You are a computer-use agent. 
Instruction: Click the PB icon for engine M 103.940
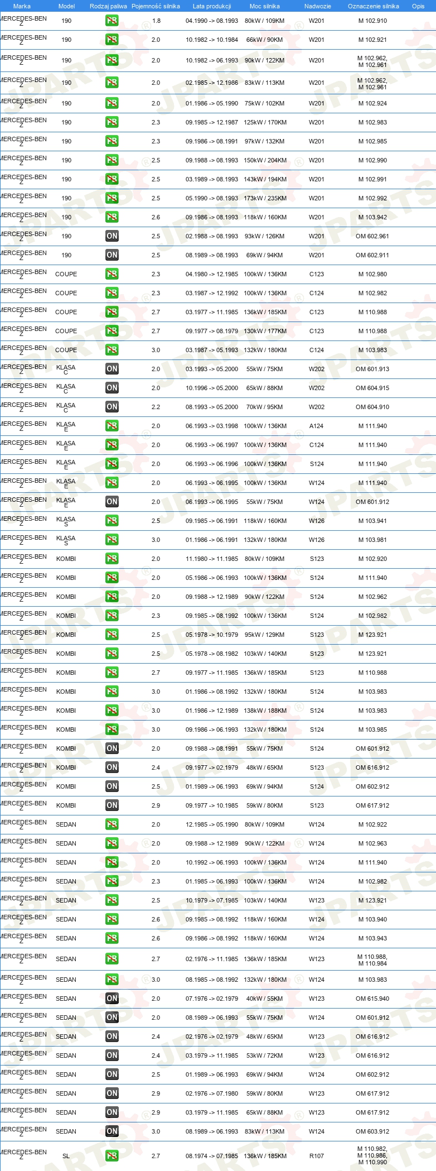pyautogui.click(x=112, y=919)
